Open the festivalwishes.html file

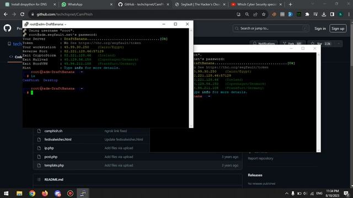click(58, 139)
